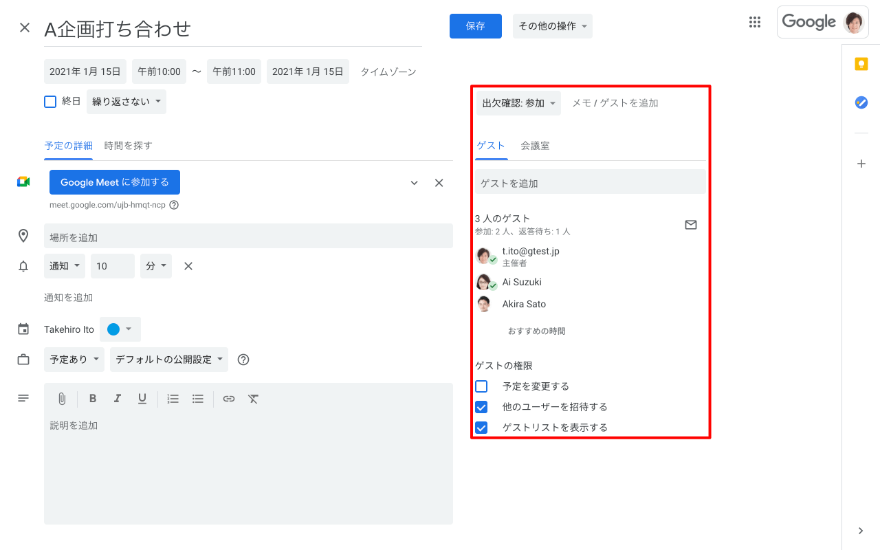Click the end time 午前11:00
The height and width of the screenshot is (550, 880).
point(234,71)
